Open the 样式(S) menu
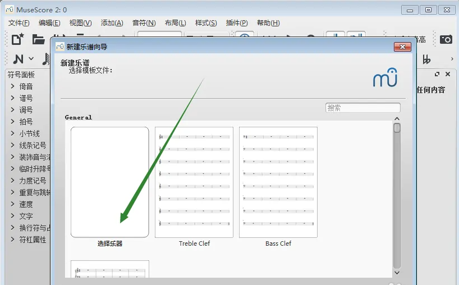The height and width of the screenshot is (285, 459). tap(206, 23)
